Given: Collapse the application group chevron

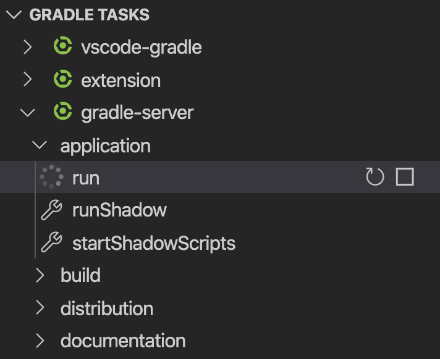Looking at the screenshot, I should click(40, 145).
